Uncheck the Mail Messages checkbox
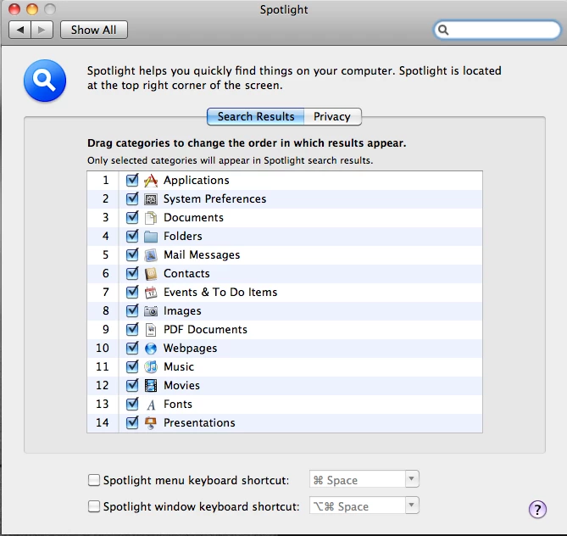567x536 pixels. pos(132,255)
